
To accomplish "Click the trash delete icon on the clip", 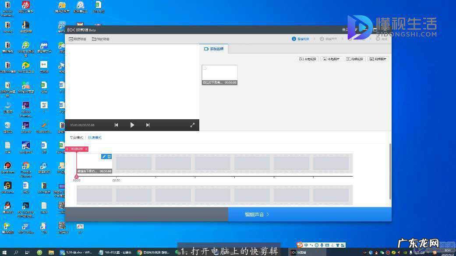I will (108, 156).
